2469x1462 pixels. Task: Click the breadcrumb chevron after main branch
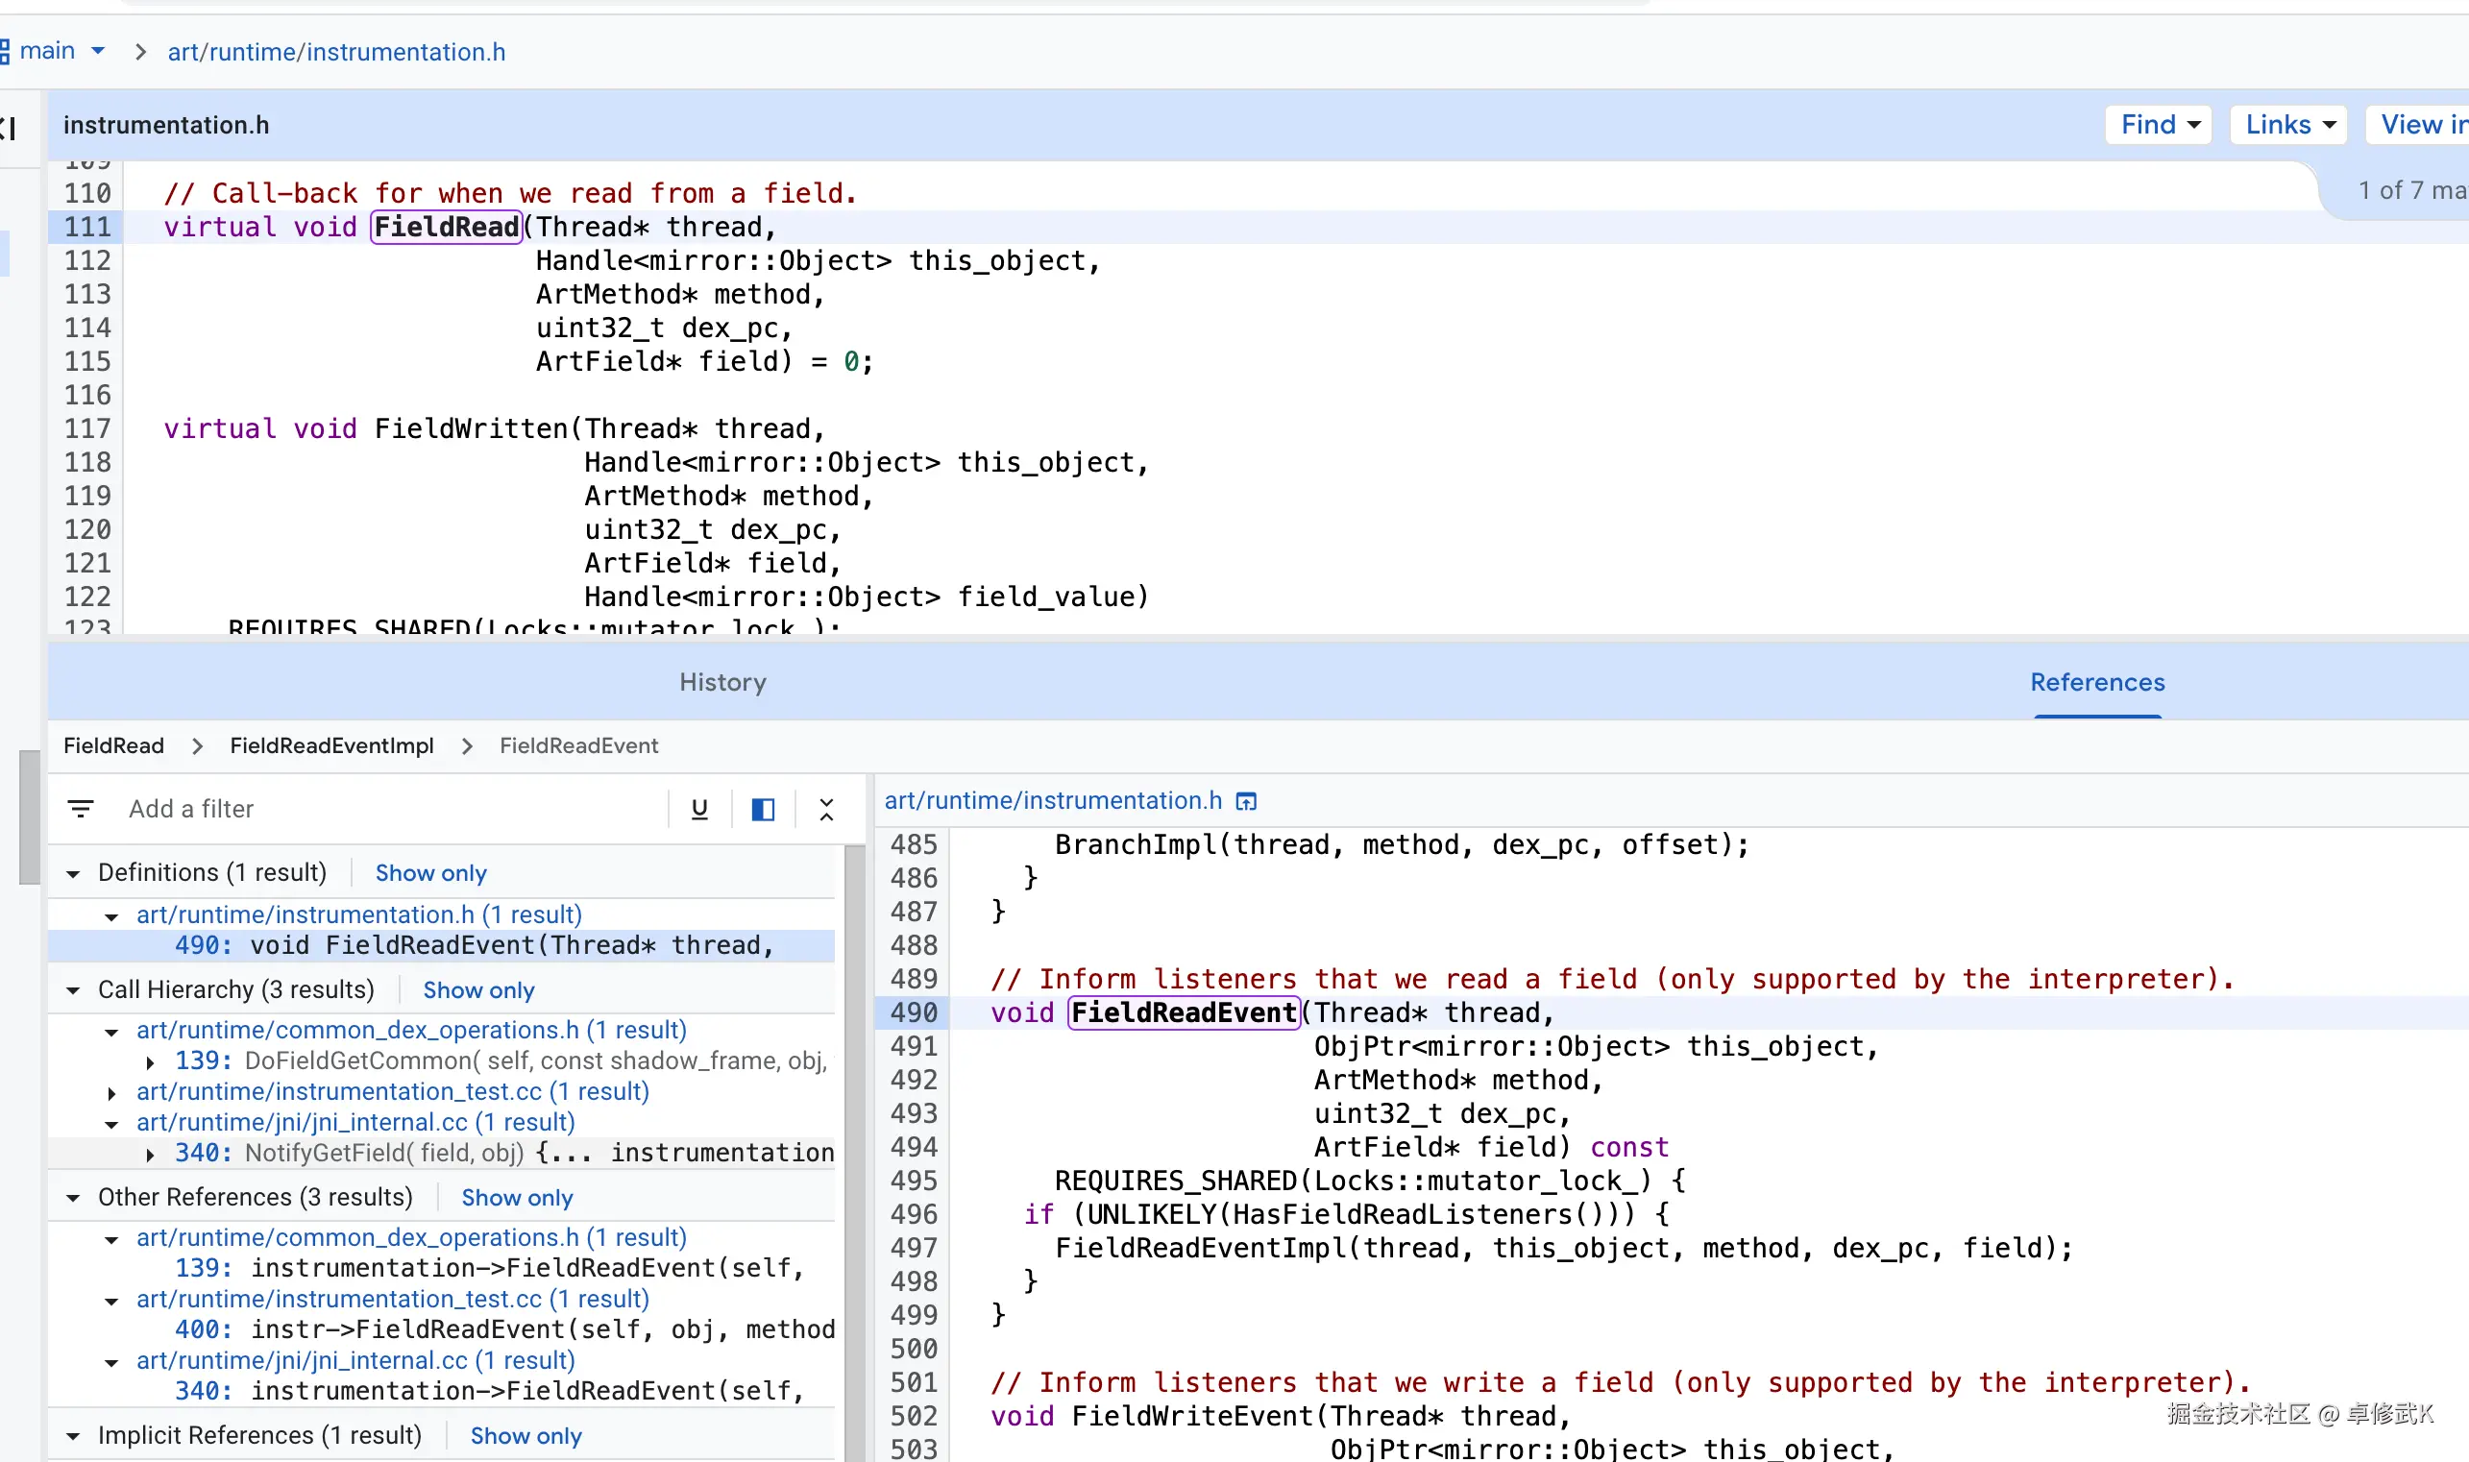(x=141, y=52)
